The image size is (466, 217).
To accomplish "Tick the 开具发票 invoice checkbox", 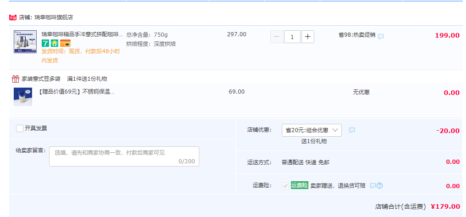I will [x=20, y=128].
